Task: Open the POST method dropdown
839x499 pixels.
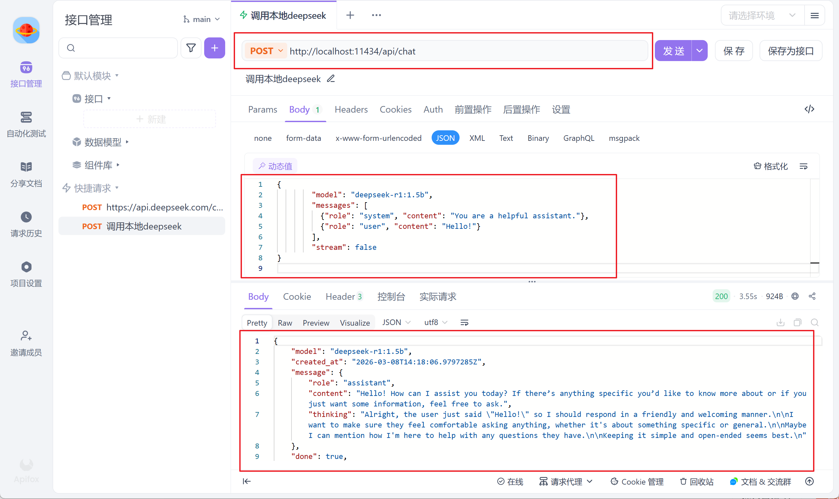Action: (266, 51)
